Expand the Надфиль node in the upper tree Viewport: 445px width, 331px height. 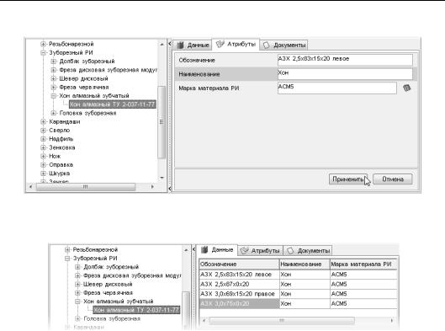pos(43,139)
